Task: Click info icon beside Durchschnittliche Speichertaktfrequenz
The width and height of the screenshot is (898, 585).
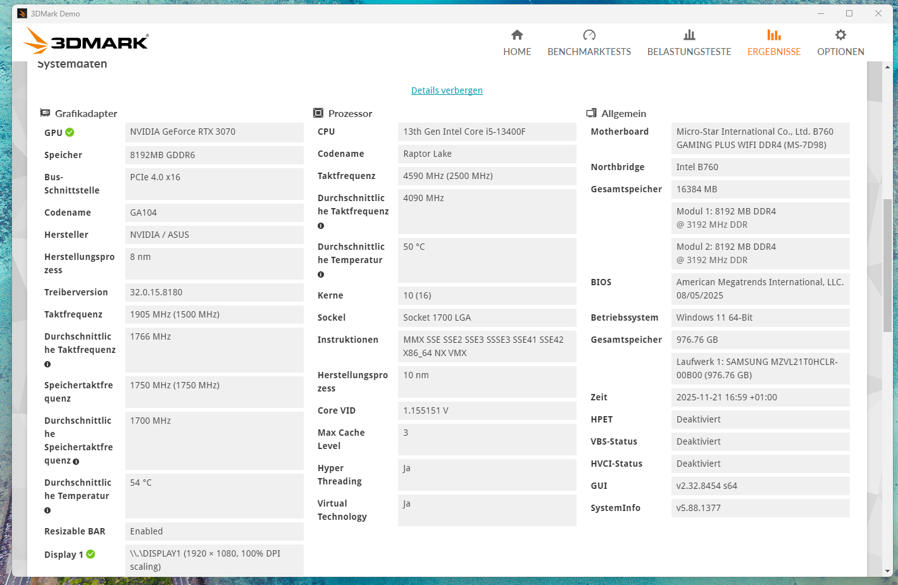Action: click(x=76, y=462)
